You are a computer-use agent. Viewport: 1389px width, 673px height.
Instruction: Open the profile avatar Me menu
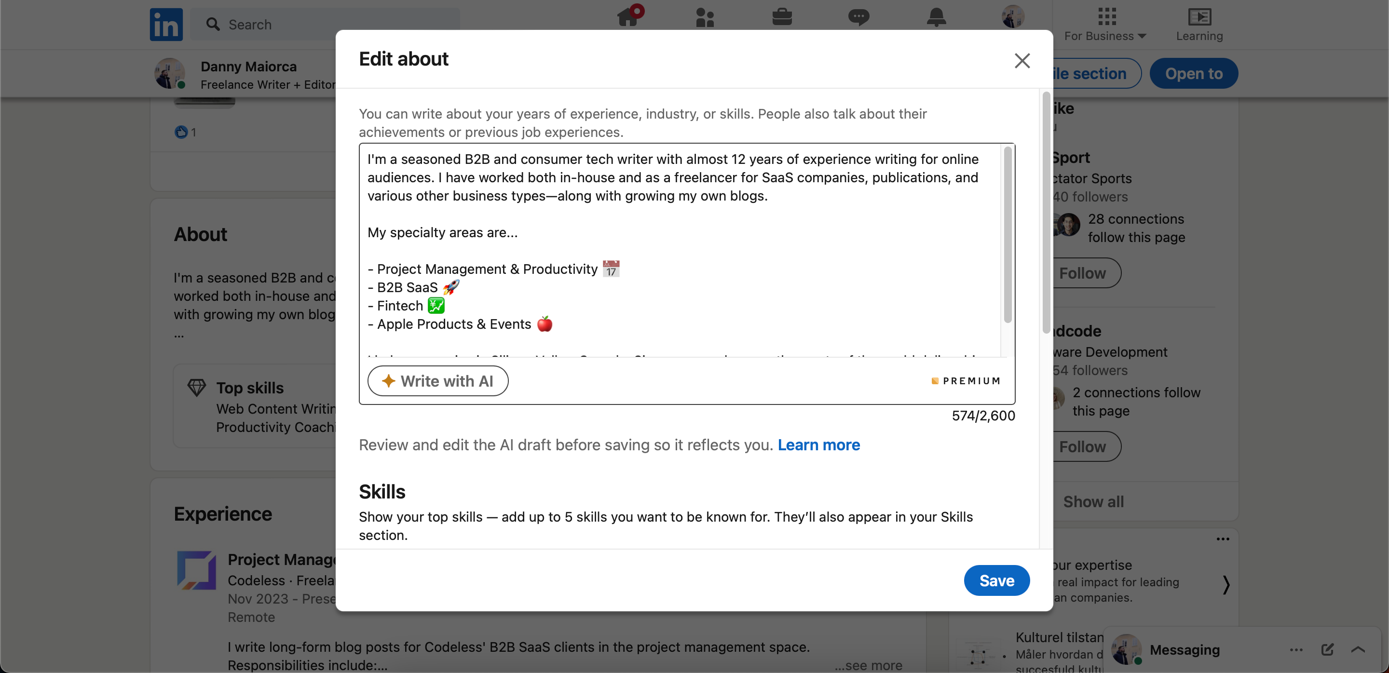pyautogui.click(x=1013, y=17)
